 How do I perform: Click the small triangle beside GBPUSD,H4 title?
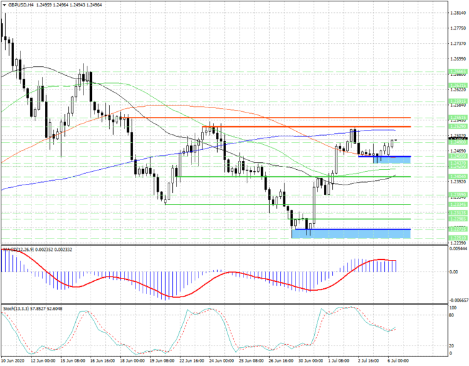click(x=4, y=5)
